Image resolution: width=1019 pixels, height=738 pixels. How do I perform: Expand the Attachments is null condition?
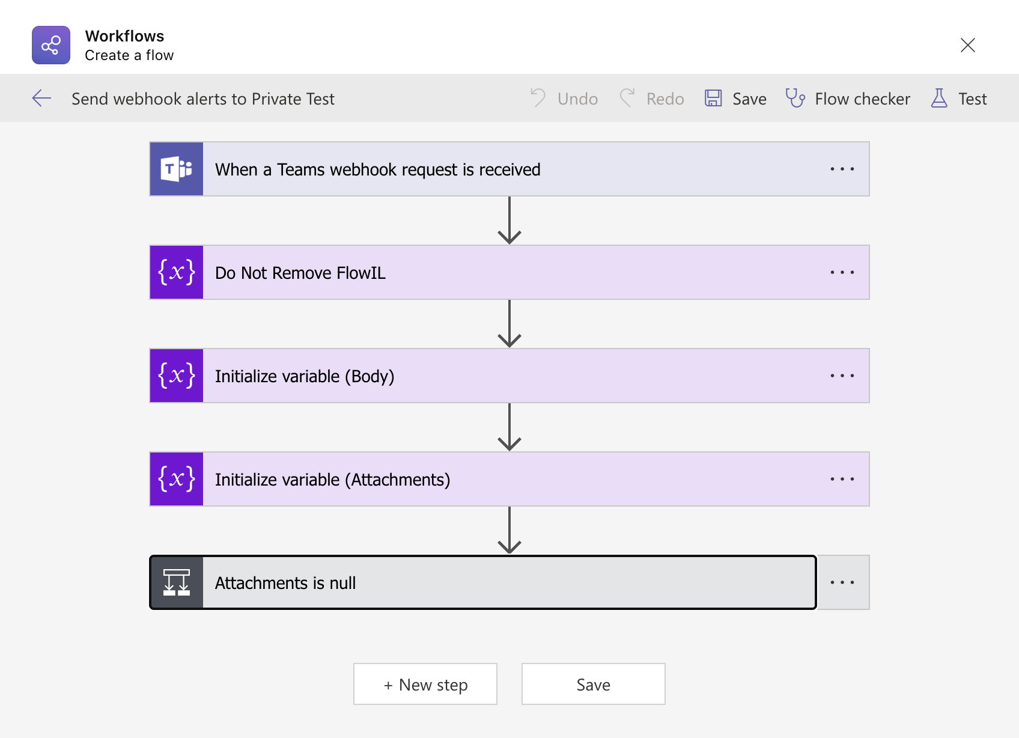(x=481, y=583)
